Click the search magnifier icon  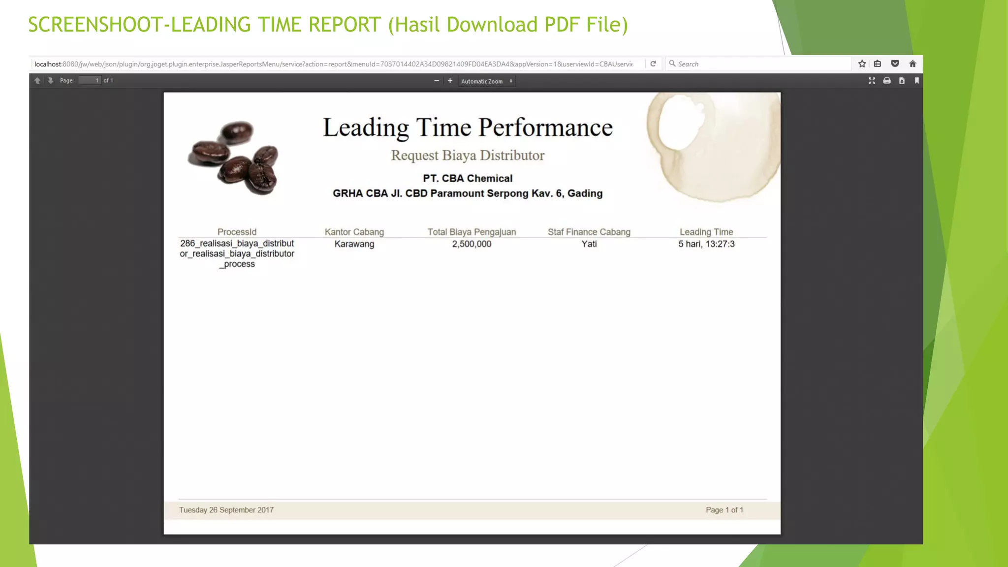[672, 63]
